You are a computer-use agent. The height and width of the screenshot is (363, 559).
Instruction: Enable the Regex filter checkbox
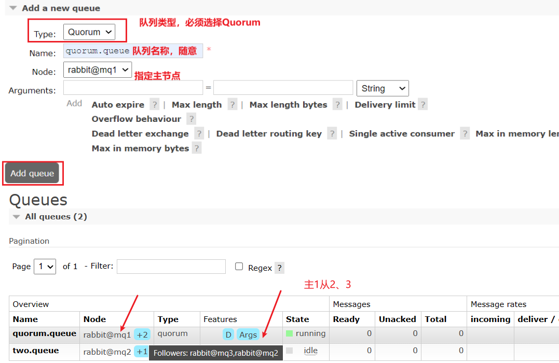click(x=239, y=267)
